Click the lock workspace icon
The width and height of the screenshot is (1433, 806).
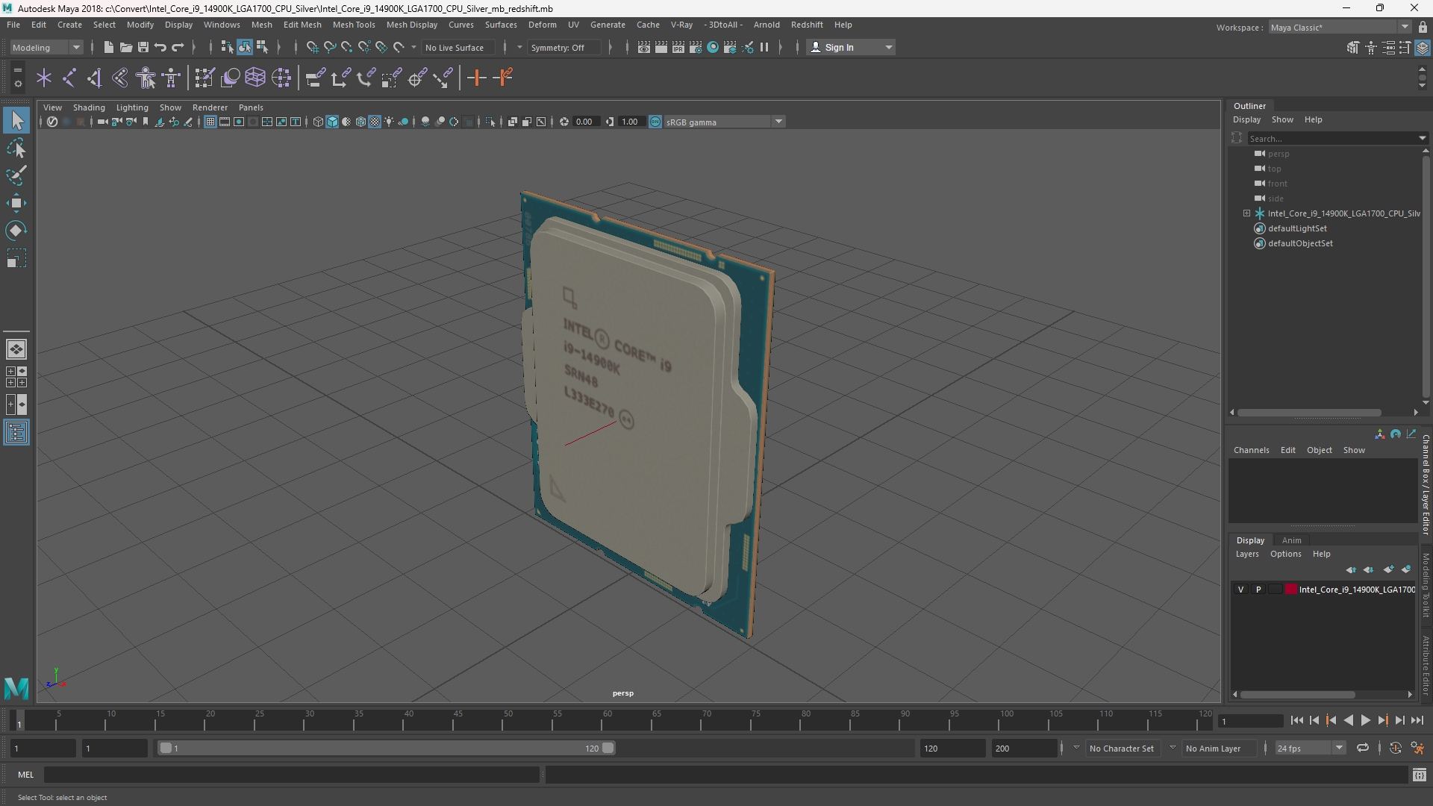coord(1423,27)
